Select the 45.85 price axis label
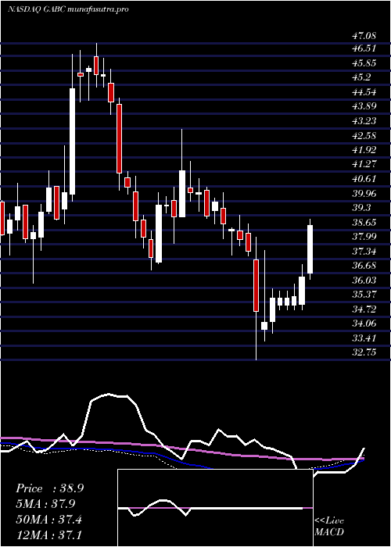Screen dimensions: 391x547 click(x=364, y=63)
